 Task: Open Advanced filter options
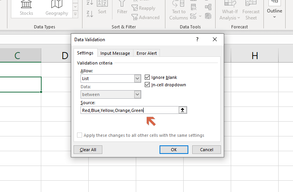click(146, 17)
